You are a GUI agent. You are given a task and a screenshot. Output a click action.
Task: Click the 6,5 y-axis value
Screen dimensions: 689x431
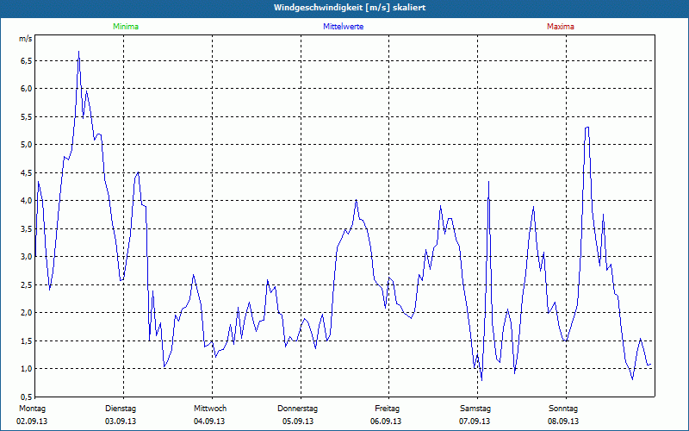27,60
